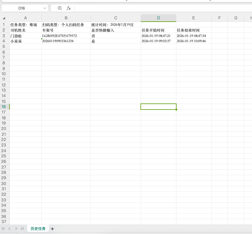Select column D header
Image resolution: width=252 pixels, height=234 pixels.
coord(158,18)
